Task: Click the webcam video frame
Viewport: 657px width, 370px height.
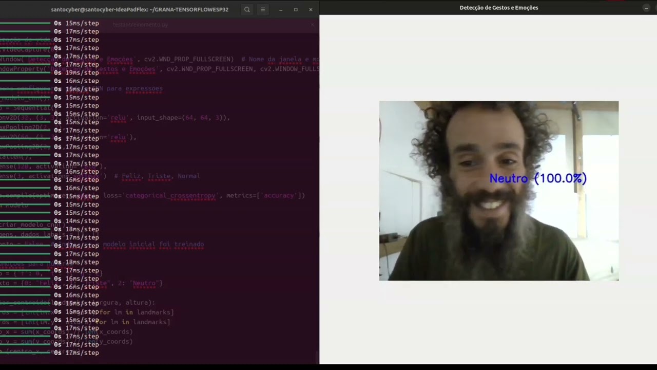Action: 499,191
